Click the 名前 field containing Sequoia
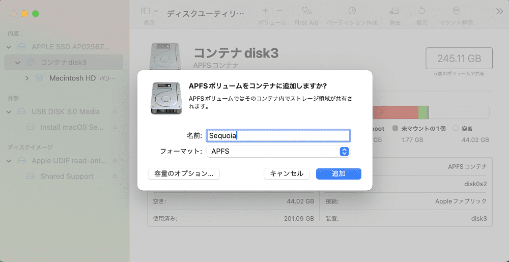Image resolution: width=509 pixels, height=262 pixels. coord(278,135)
